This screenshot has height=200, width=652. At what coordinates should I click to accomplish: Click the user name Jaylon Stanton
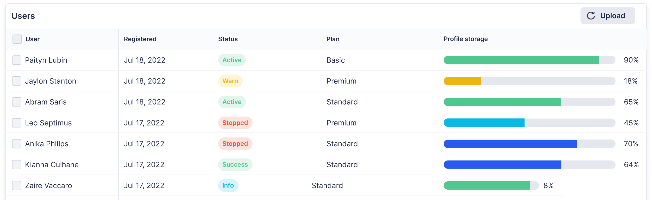pyautogui.click(x=51, y=81)
